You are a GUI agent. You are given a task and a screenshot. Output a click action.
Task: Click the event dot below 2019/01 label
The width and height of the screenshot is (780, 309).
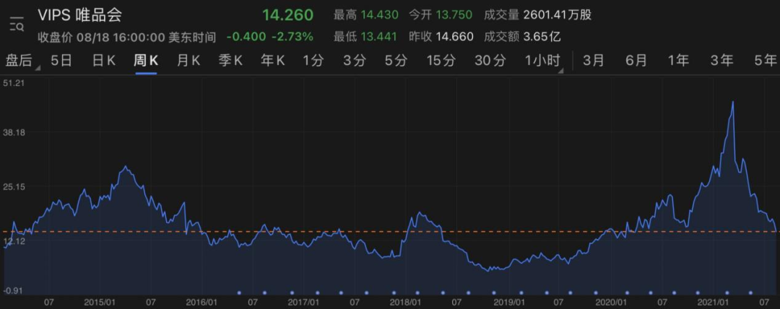[521, 292]
